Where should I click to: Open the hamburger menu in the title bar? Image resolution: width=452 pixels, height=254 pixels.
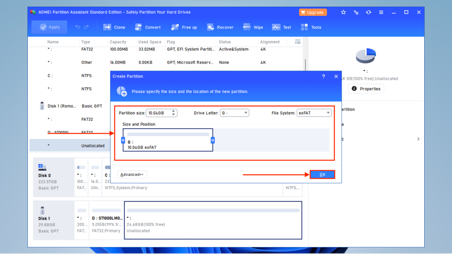(x=381, y=12)
